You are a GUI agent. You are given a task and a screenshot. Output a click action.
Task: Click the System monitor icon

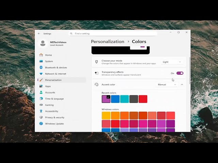click(41, 61)
